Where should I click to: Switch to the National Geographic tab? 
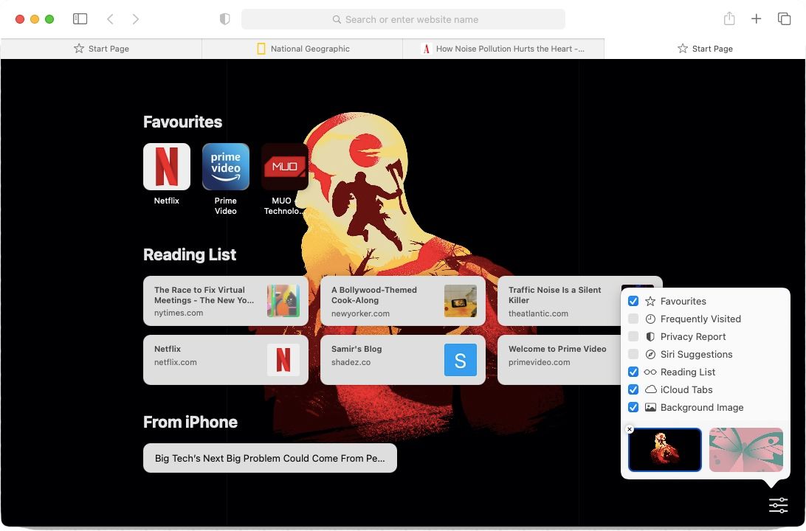point(302,48)
